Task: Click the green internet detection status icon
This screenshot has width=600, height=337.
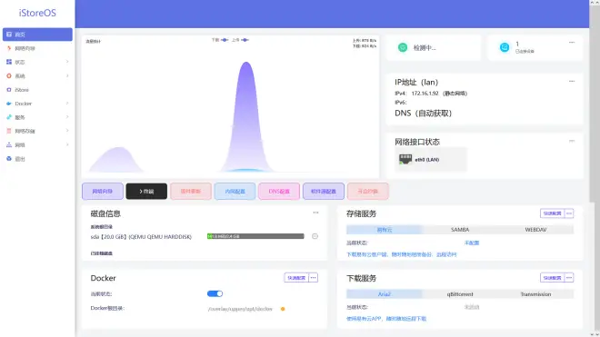Action: coord(403,47)
